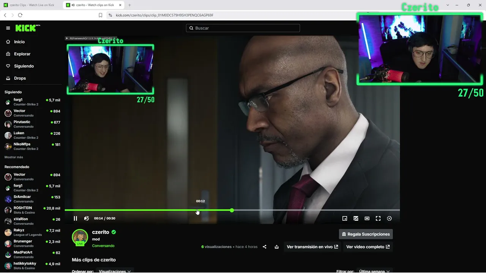Click the Conversando category link under czerito
Image resolution: width=486 pixels, height=273 pixels.
(x=103, y=246)
